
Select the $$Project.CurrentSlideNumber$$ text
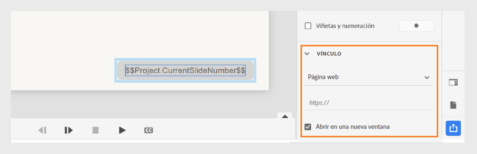[185, 70]
